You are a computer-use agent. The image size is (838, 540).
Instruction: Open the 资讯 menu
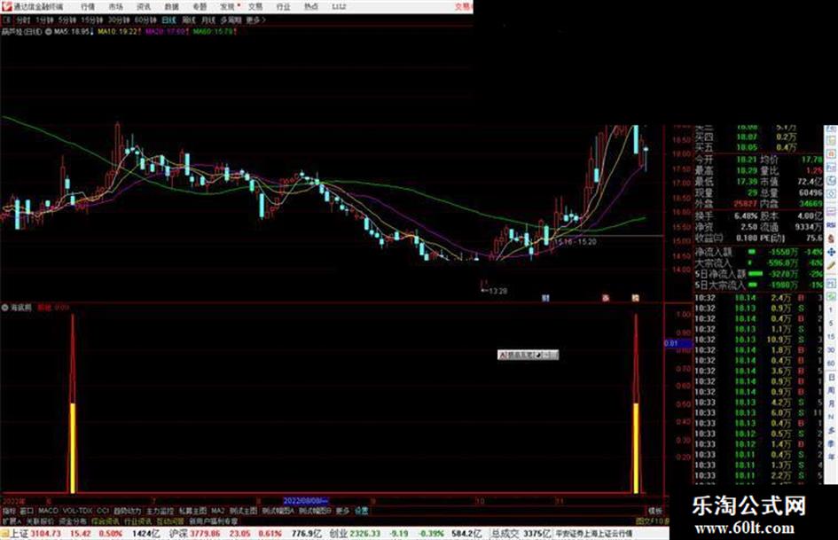(144, 7)
